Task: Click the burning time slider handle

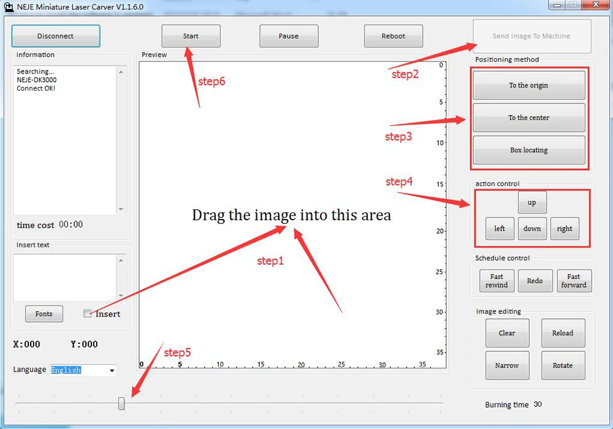Action: 121,404
